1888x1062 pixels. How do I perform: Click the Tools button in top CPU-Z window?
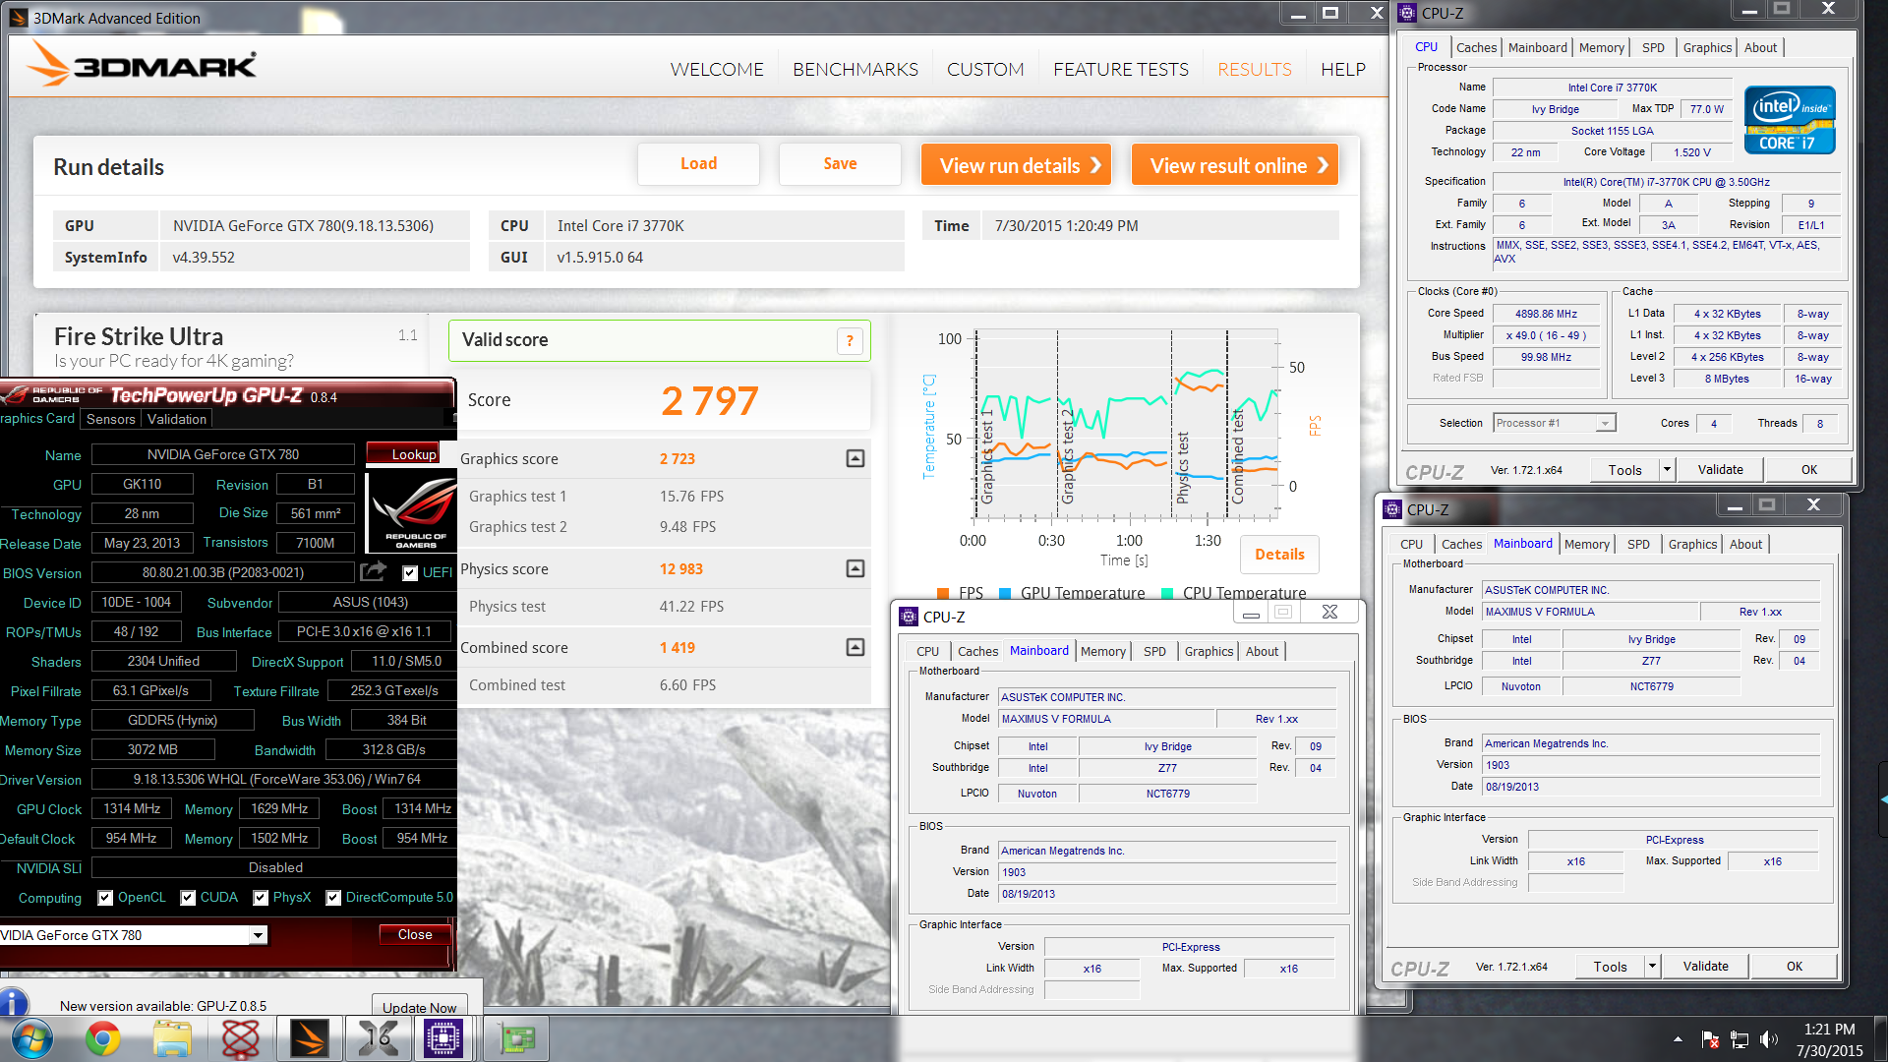coord(1624,469)
